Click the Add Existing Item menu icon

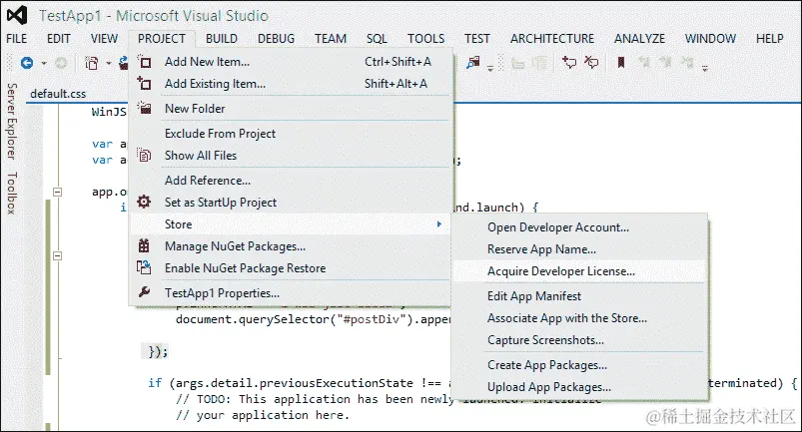(144, 83)
